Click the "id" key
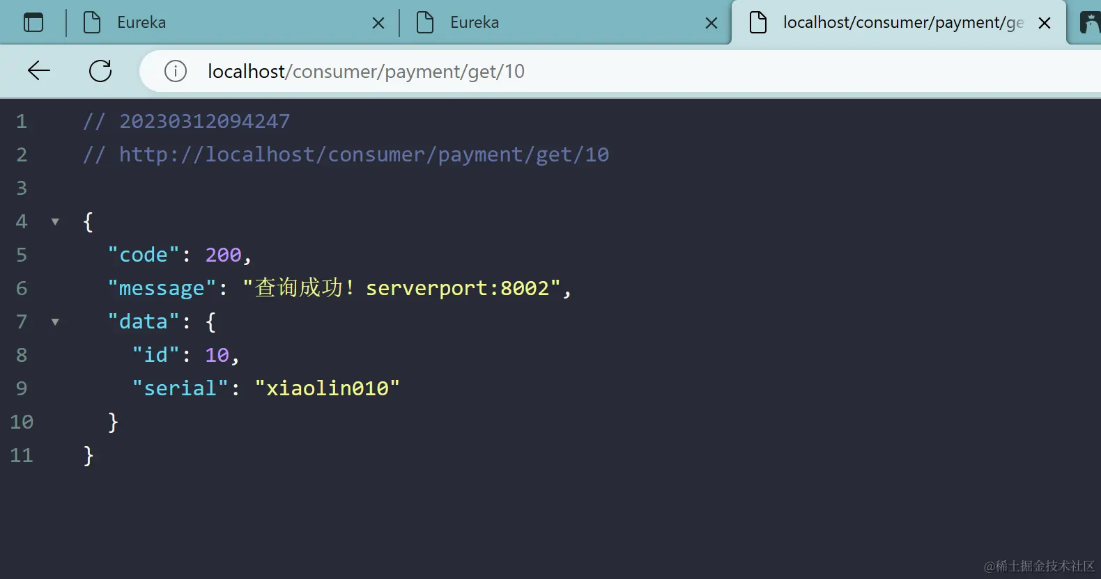 tap(156, 355)
